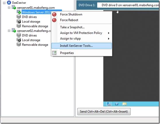Click the Removable storage icon under xenserver01
Viewport: 160px width, 124px height.
click(x=19, y=26)
